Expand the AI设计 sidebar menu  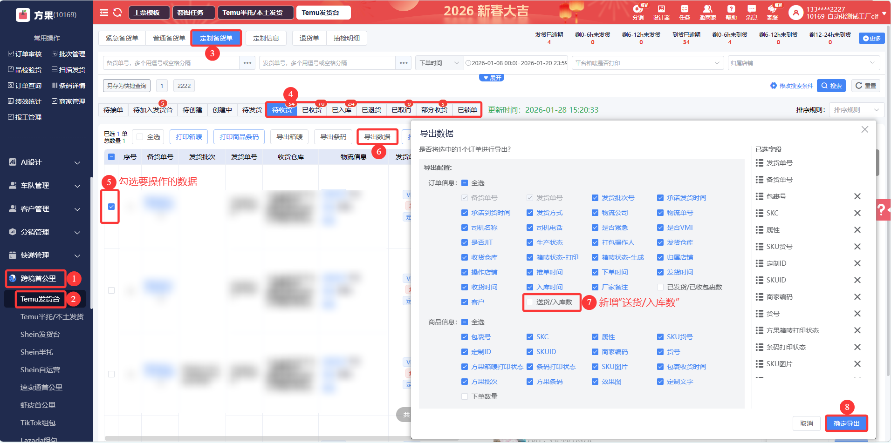coord(45,162)
